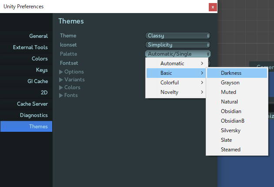The image size is (274, 187).
Task: Select the 2D preferences section
Action: click(x=26, y=93)
